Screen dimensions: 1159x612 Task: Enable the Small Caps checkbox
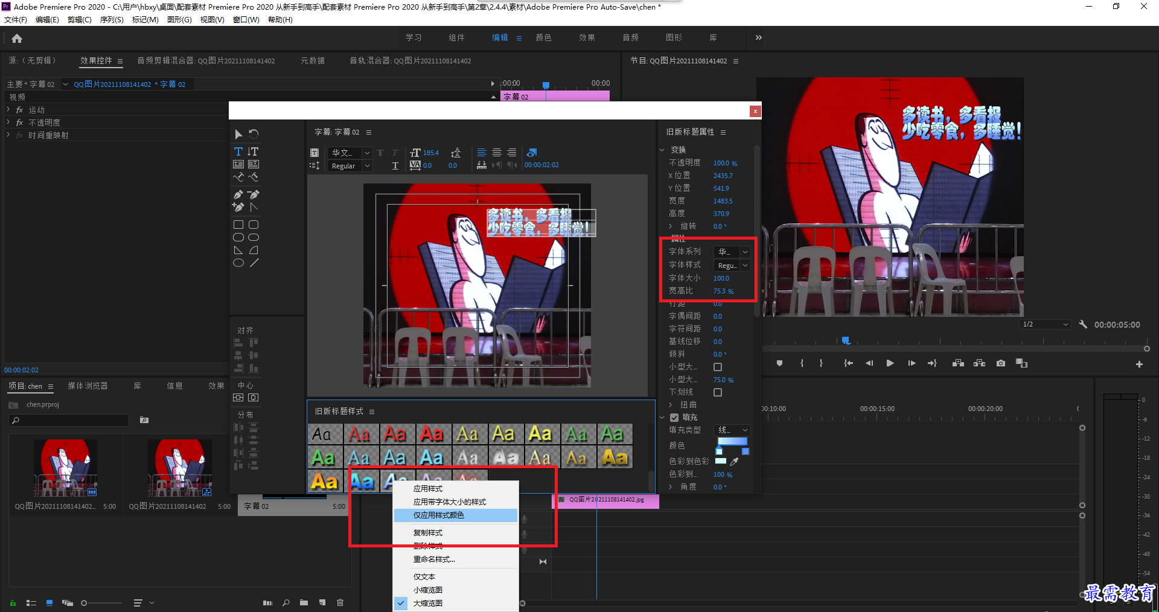718,367
